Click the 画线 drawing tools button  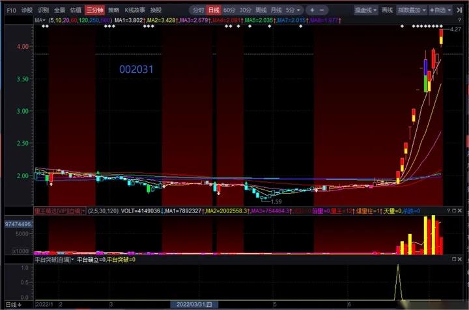point(387,10)
